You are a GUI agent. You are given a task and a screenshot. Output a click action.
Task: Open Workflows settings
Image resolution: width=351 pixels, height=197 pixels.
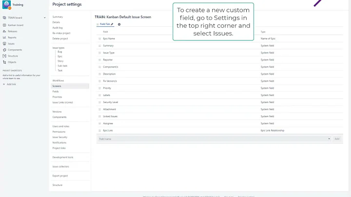coord(58,80)
